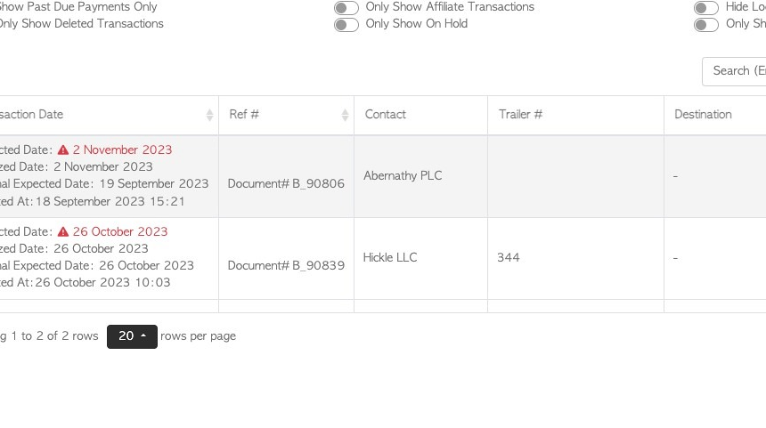Screen dimensions: 766x428
Task: Click the Destination column header
Action: click(x=703, y=114)
